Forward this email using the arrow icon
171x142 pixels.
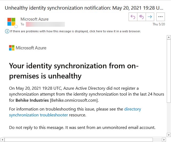coord(150,17)
